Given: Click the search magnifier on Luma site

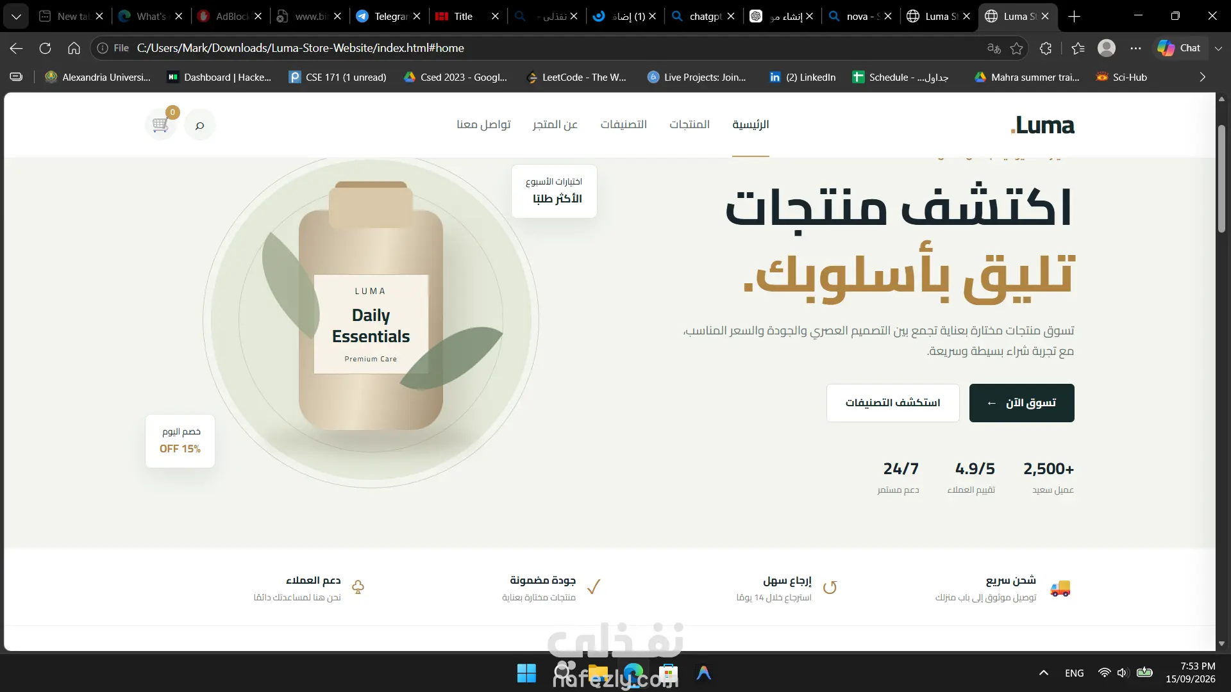Looking at the screenshot, I should tap(199, 125).
